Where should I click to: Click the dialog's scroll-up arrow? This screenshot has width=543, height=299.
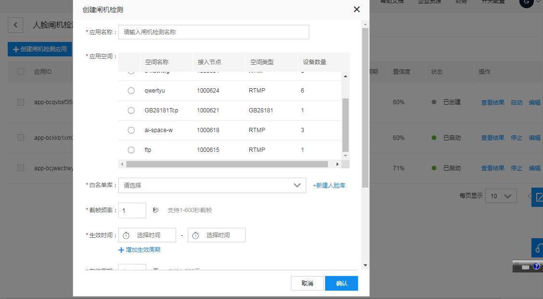click(365, 24)
